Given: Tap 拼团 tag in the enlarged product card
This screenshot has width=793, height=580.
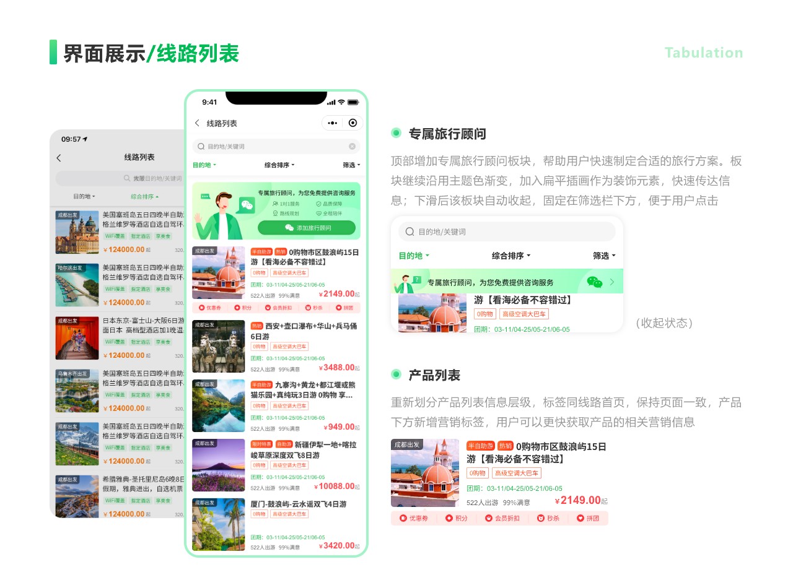Looking at the screenshot, I should tap(589, 518).
